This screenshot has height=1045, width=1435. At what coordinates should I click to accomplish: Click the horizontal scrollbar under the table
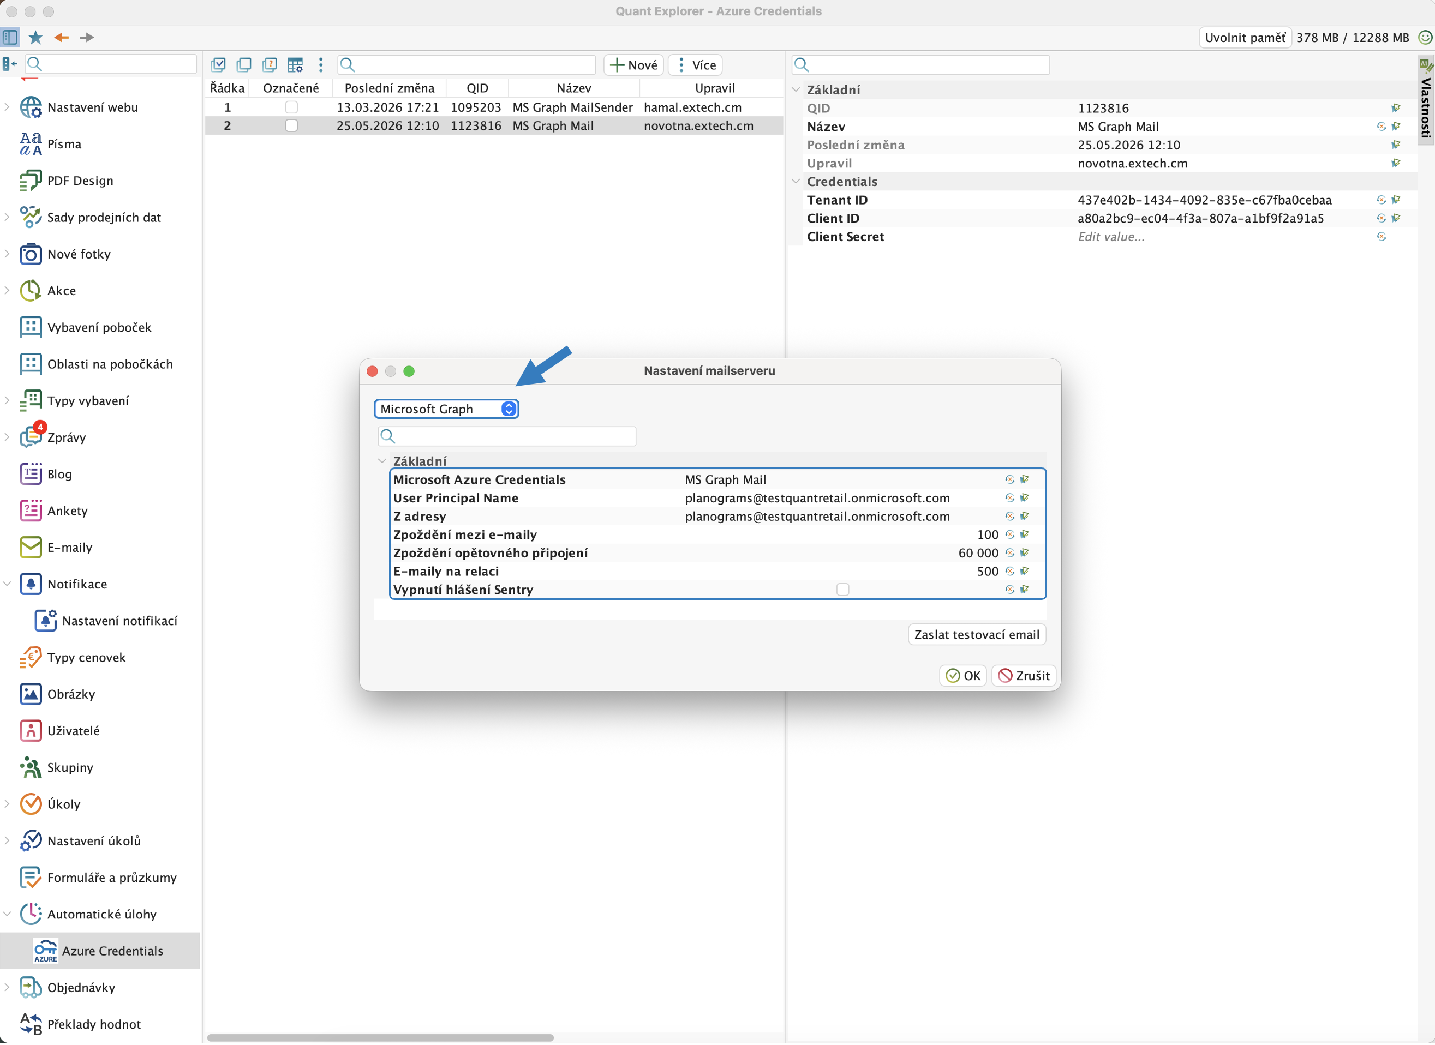(x=380, y=1038)
